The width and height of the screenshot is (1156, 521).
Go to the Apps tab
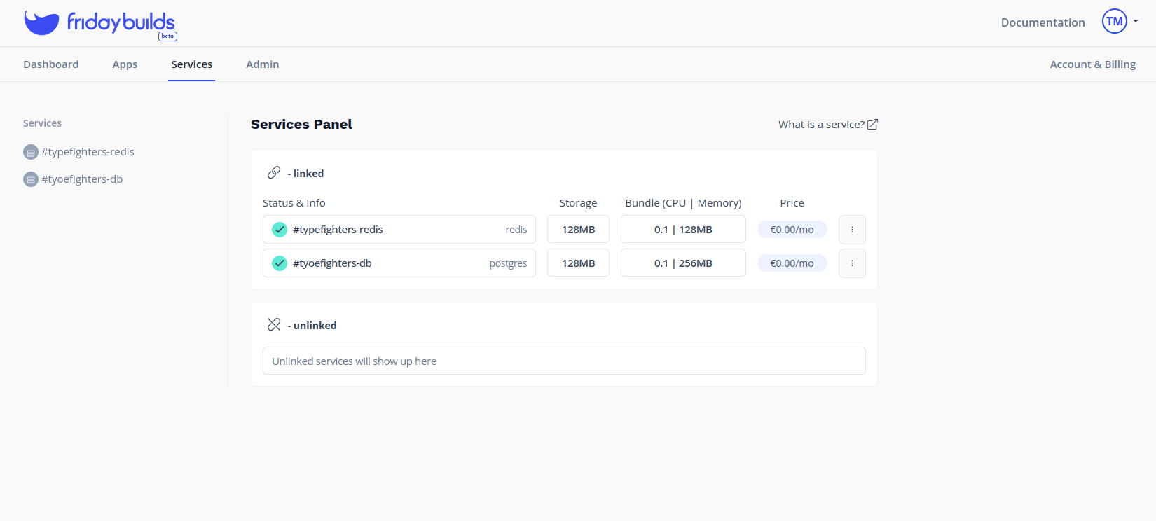(x=125, y=64)
